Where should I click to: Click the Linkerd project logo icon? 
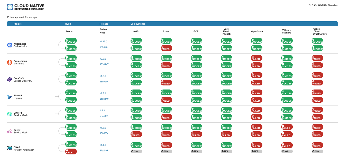10,114
